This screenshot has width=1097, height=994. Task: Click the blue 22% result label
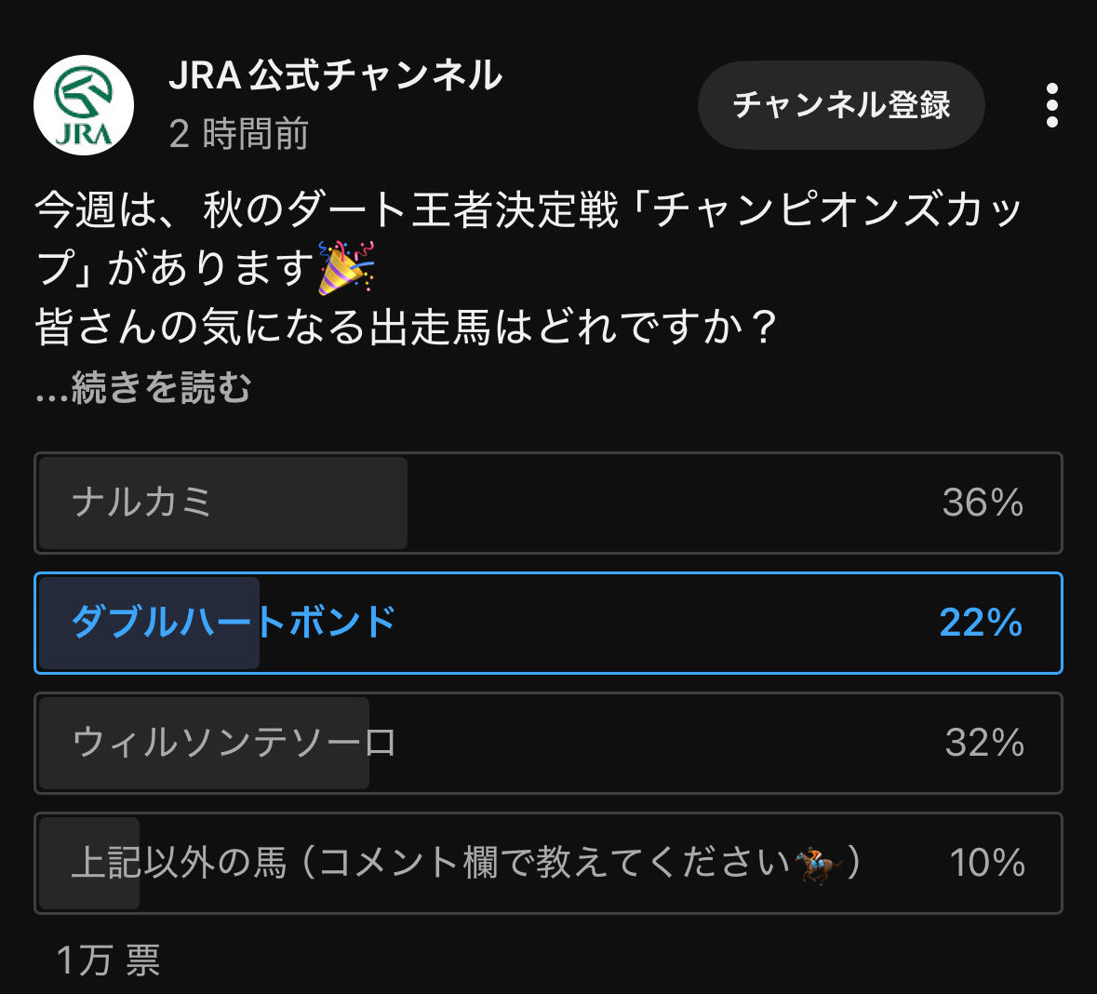tap(981, 623)
